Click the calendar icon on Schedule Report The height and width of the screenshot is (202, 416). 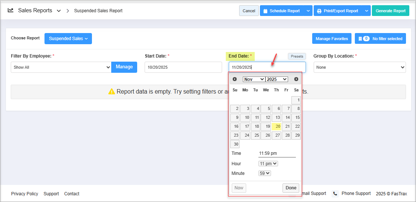(265, 11)
